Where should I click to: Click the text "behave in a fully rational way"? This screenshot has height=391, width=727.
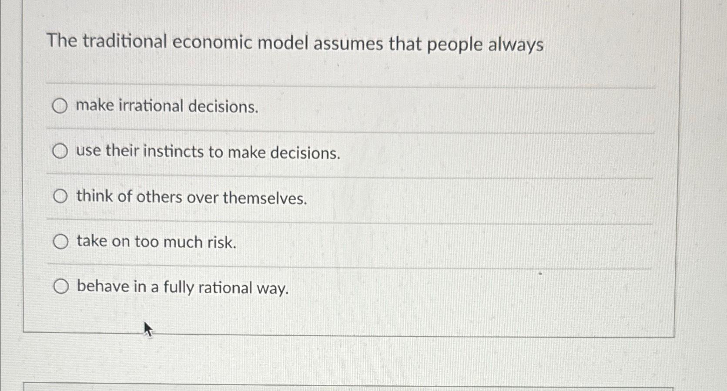click(x=183, y=287)
